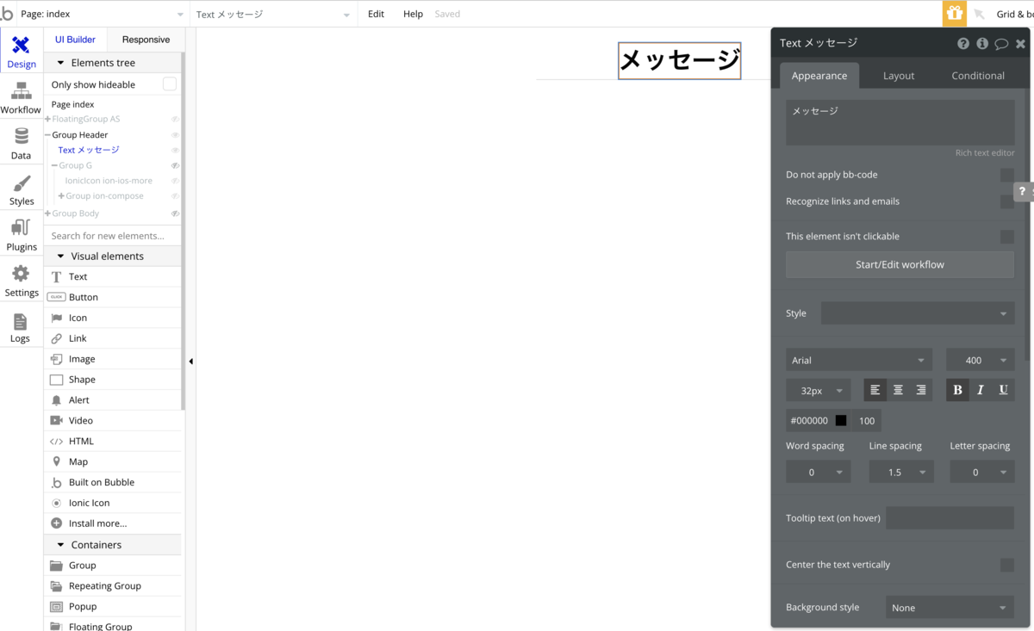This screenshot has height=631, width=1034.
Task: Open the font weight 400 dropdown
Action: tap(980, 360)
